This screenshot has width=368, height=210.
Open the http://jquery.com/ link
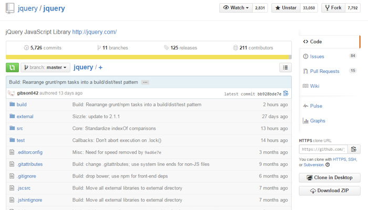[94, 32]
